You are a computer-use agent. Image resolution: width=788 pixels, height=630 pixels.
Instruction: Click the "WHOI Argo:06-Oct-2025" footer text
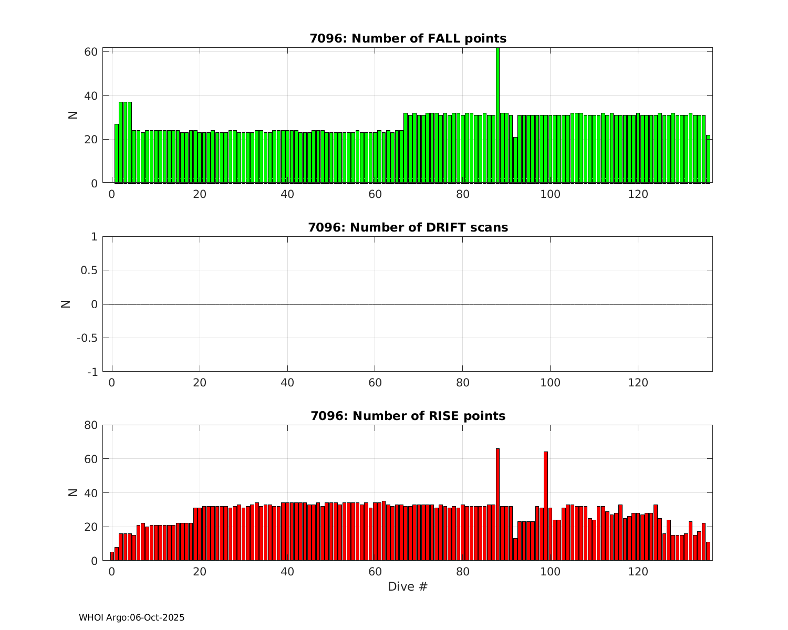point(131,618)
